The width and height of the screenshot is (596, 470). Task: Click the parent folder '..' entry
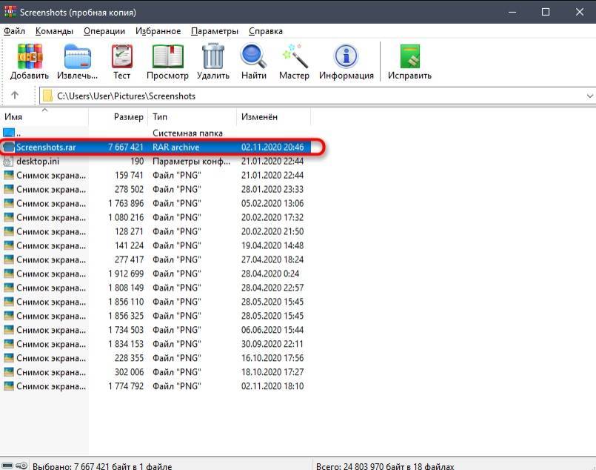[19, 133]
